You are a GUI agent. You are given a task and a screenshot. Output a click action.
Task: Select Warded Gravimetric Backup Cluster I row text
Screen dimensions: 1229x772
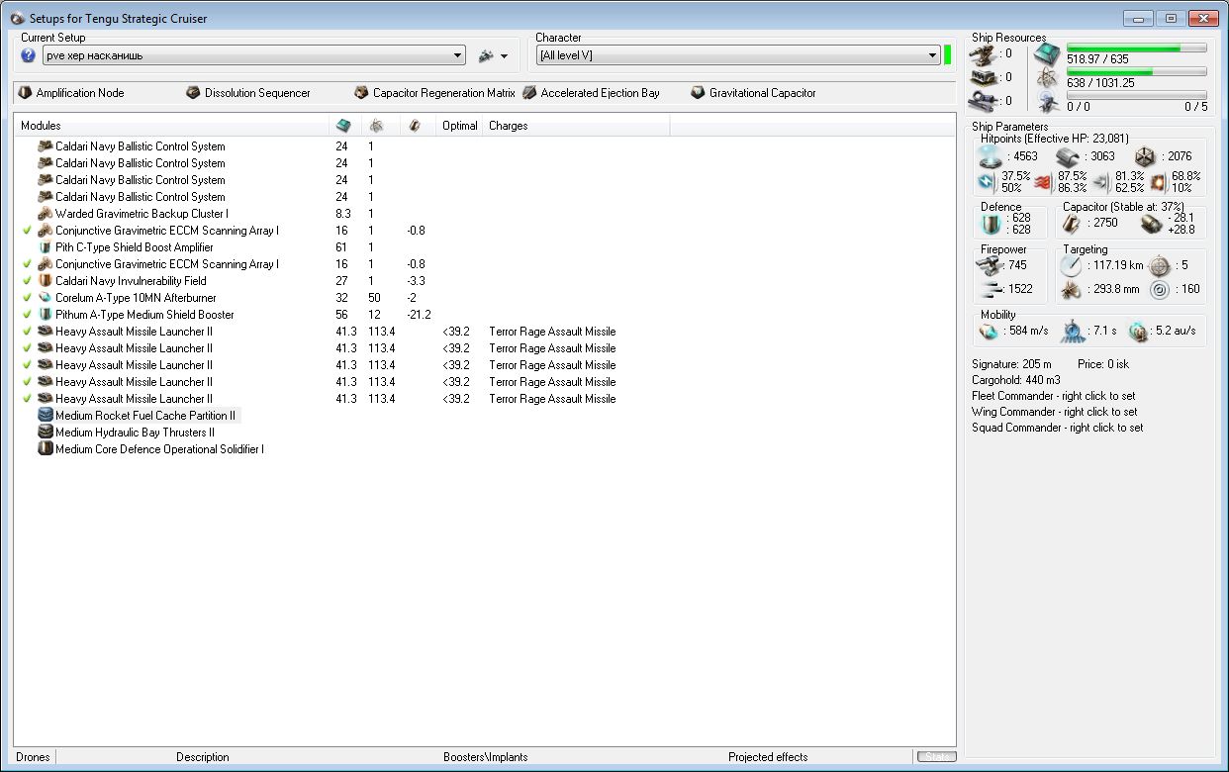click(142, 214)
